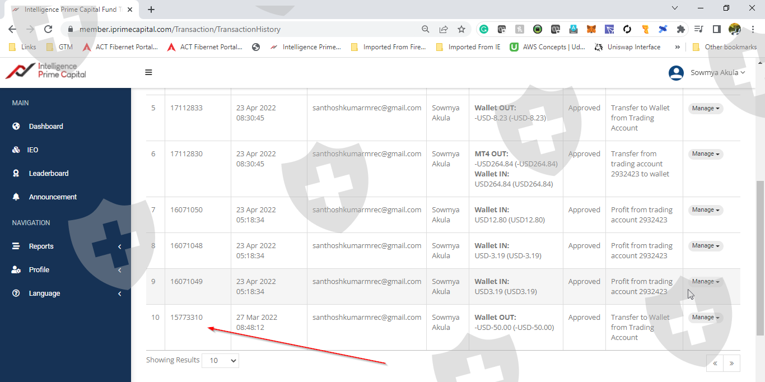Viewport: 765px width, 382px height.
Task: Open Sowmya Akula account menu
Action: click(x=717, y=73)
